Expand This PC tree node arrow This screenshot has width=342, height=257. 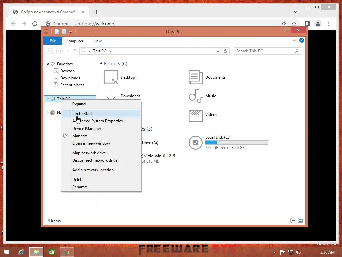48,99
